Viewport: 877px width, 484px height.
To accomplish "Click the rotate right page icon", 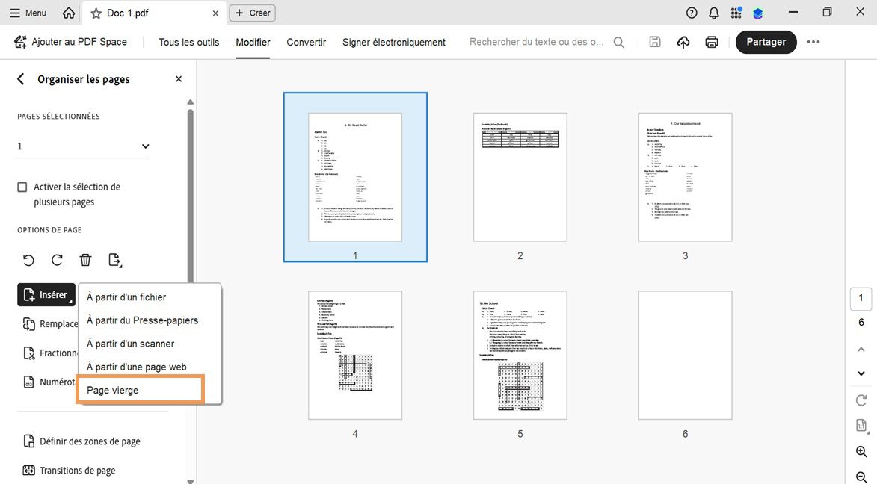I will click(x=57, y=260).
